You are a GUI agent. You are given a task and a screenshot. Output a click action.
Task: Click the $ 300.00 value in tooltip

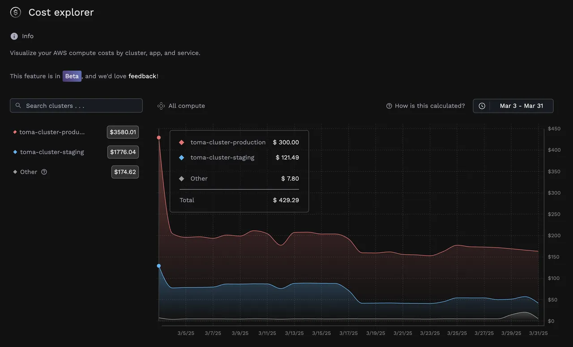point(286,142)
